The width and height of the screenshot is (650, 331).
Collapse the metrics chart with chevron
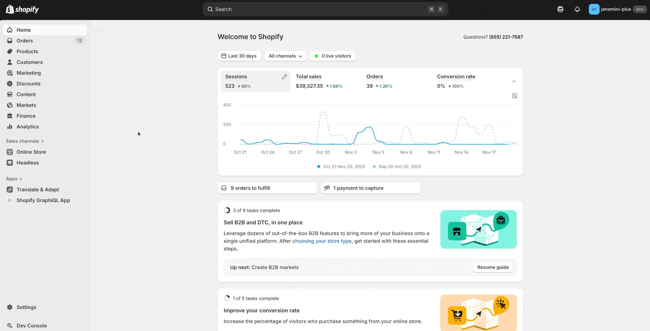tap(514, 81)
